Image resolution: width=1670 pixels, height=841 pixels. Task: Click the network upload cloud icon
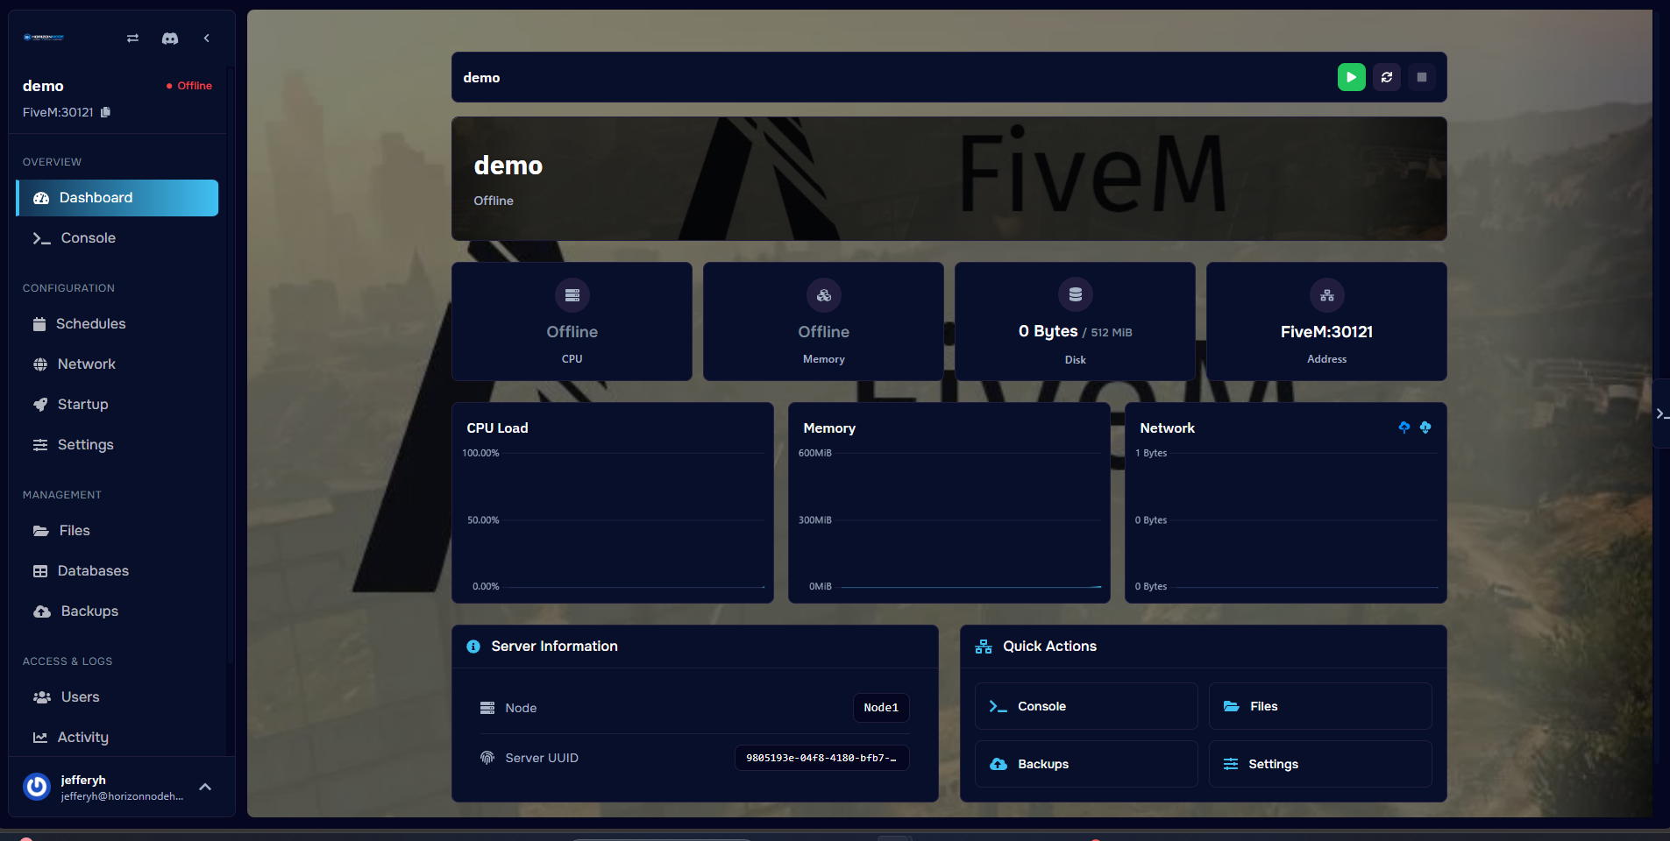1404,428
